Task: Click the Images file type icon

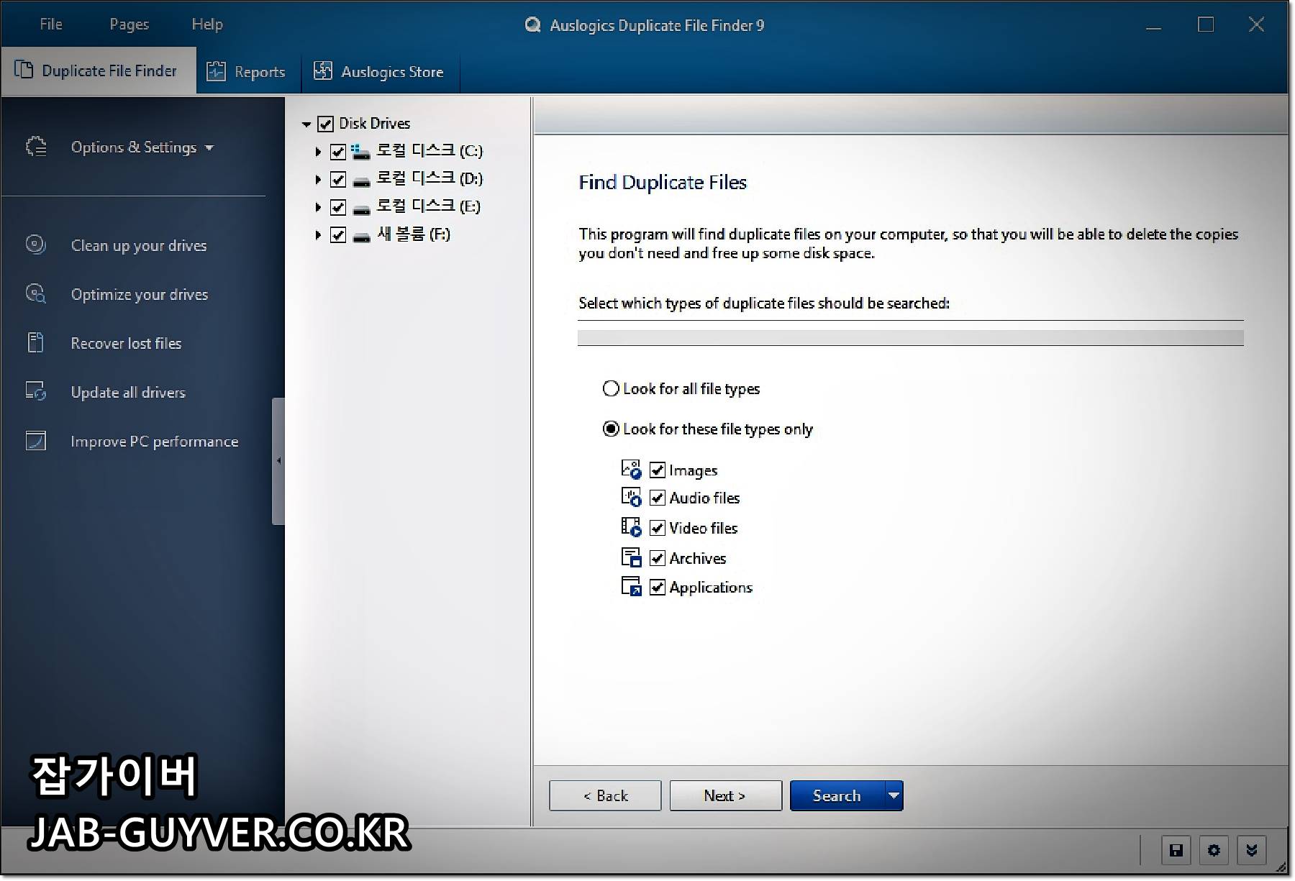Action: pos(631,470)
